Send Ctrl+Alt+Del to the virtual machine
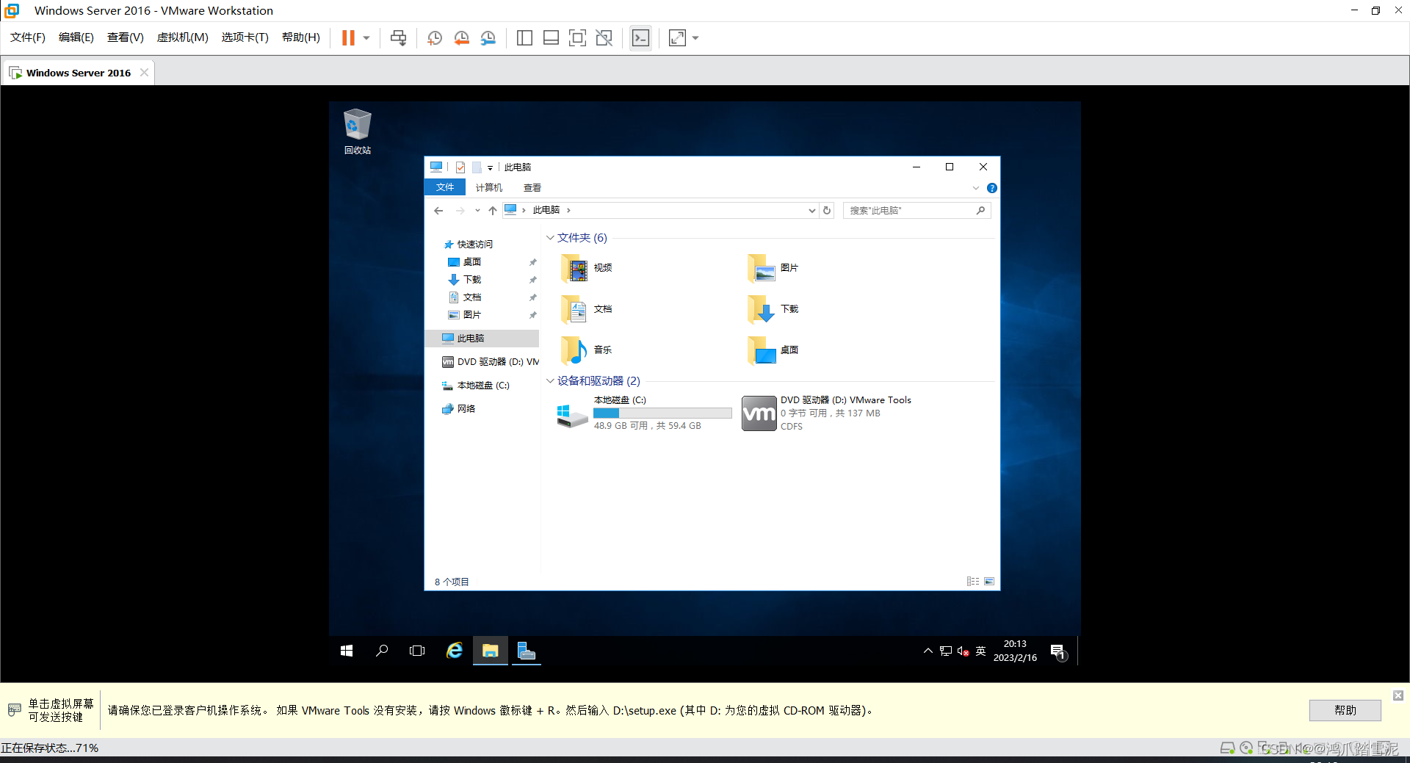The height and width of the screenshot is (763, 1410). click(x=398, y=37)
